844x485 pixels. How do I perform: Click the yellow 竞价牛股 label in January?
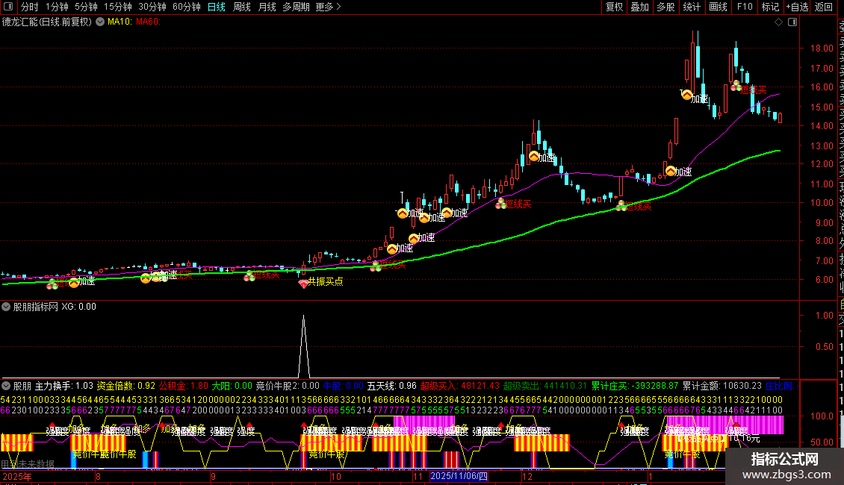click(x=682, y=454)
